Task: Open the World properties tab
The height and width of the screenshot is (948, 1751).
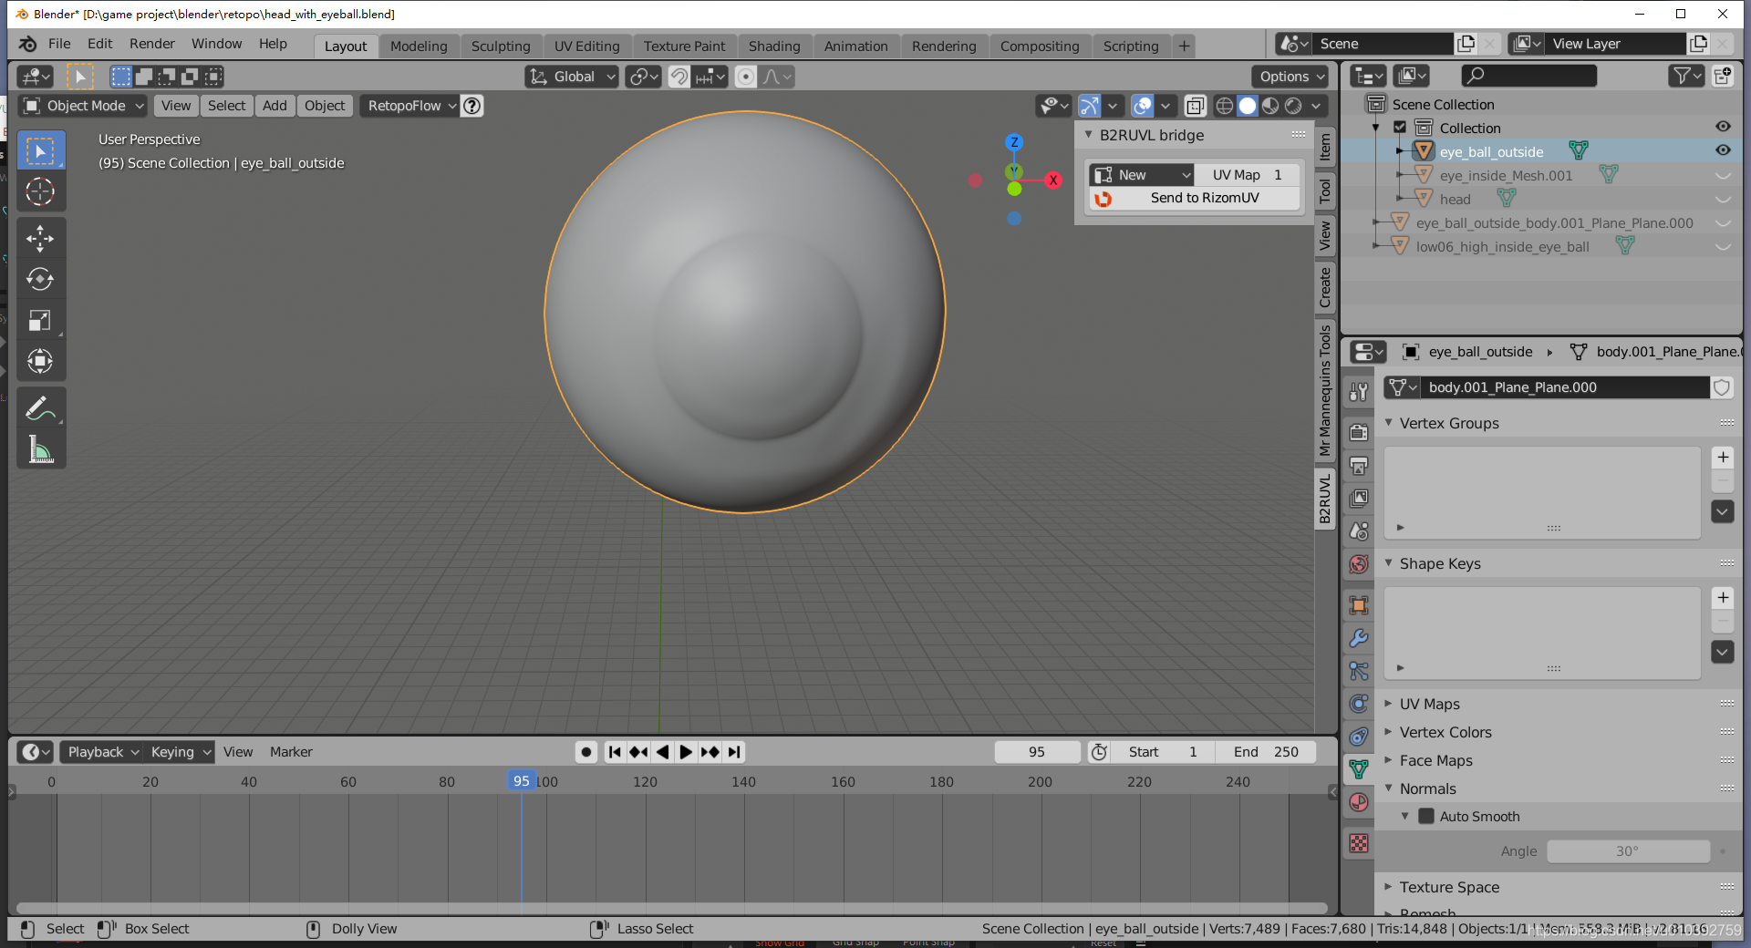Action: 1359,564
